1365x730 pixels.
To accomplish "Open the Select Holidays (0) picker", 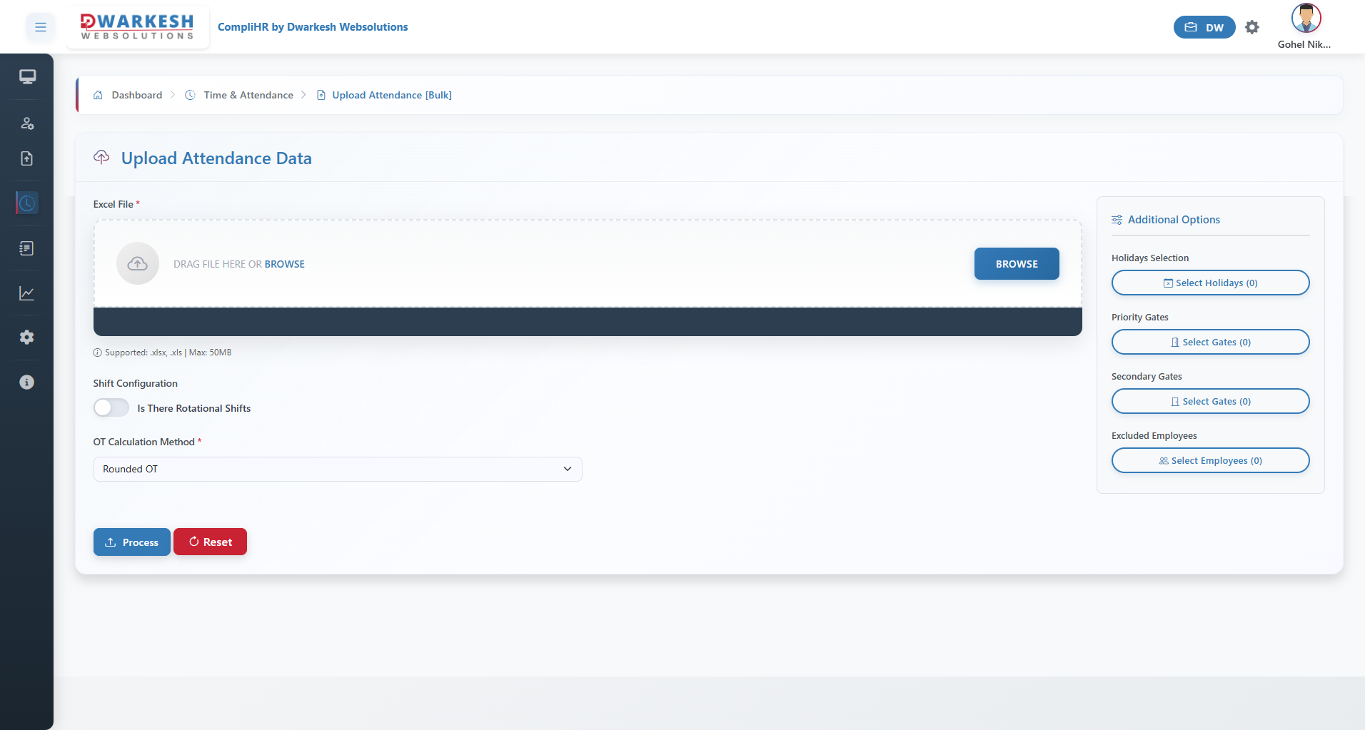I will [x=1210, y=283].
